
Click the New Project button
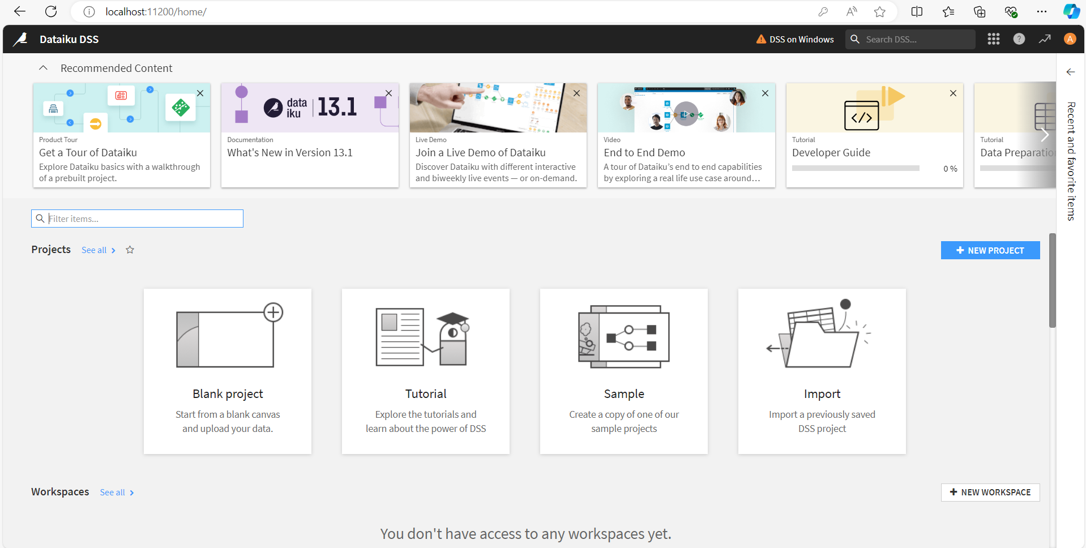(990, 250)
